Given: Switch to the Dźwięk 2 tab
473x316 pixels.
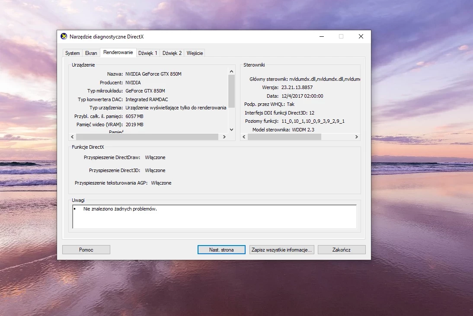Looking at the screenshot, I should (x=172, y=53).
